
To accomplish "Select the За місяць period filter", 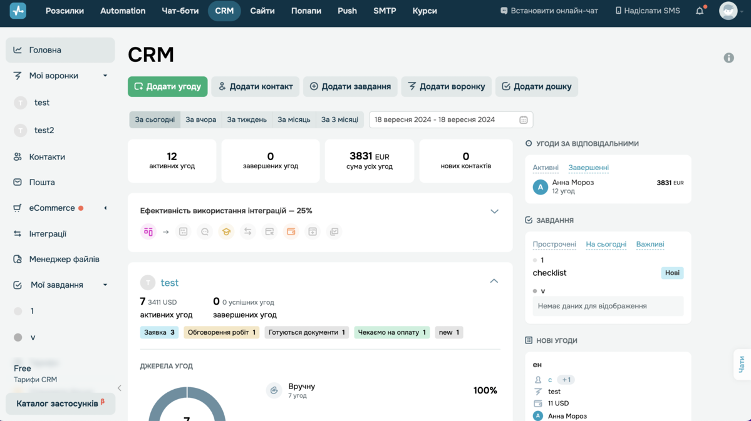I will click(x=294, y=119).
